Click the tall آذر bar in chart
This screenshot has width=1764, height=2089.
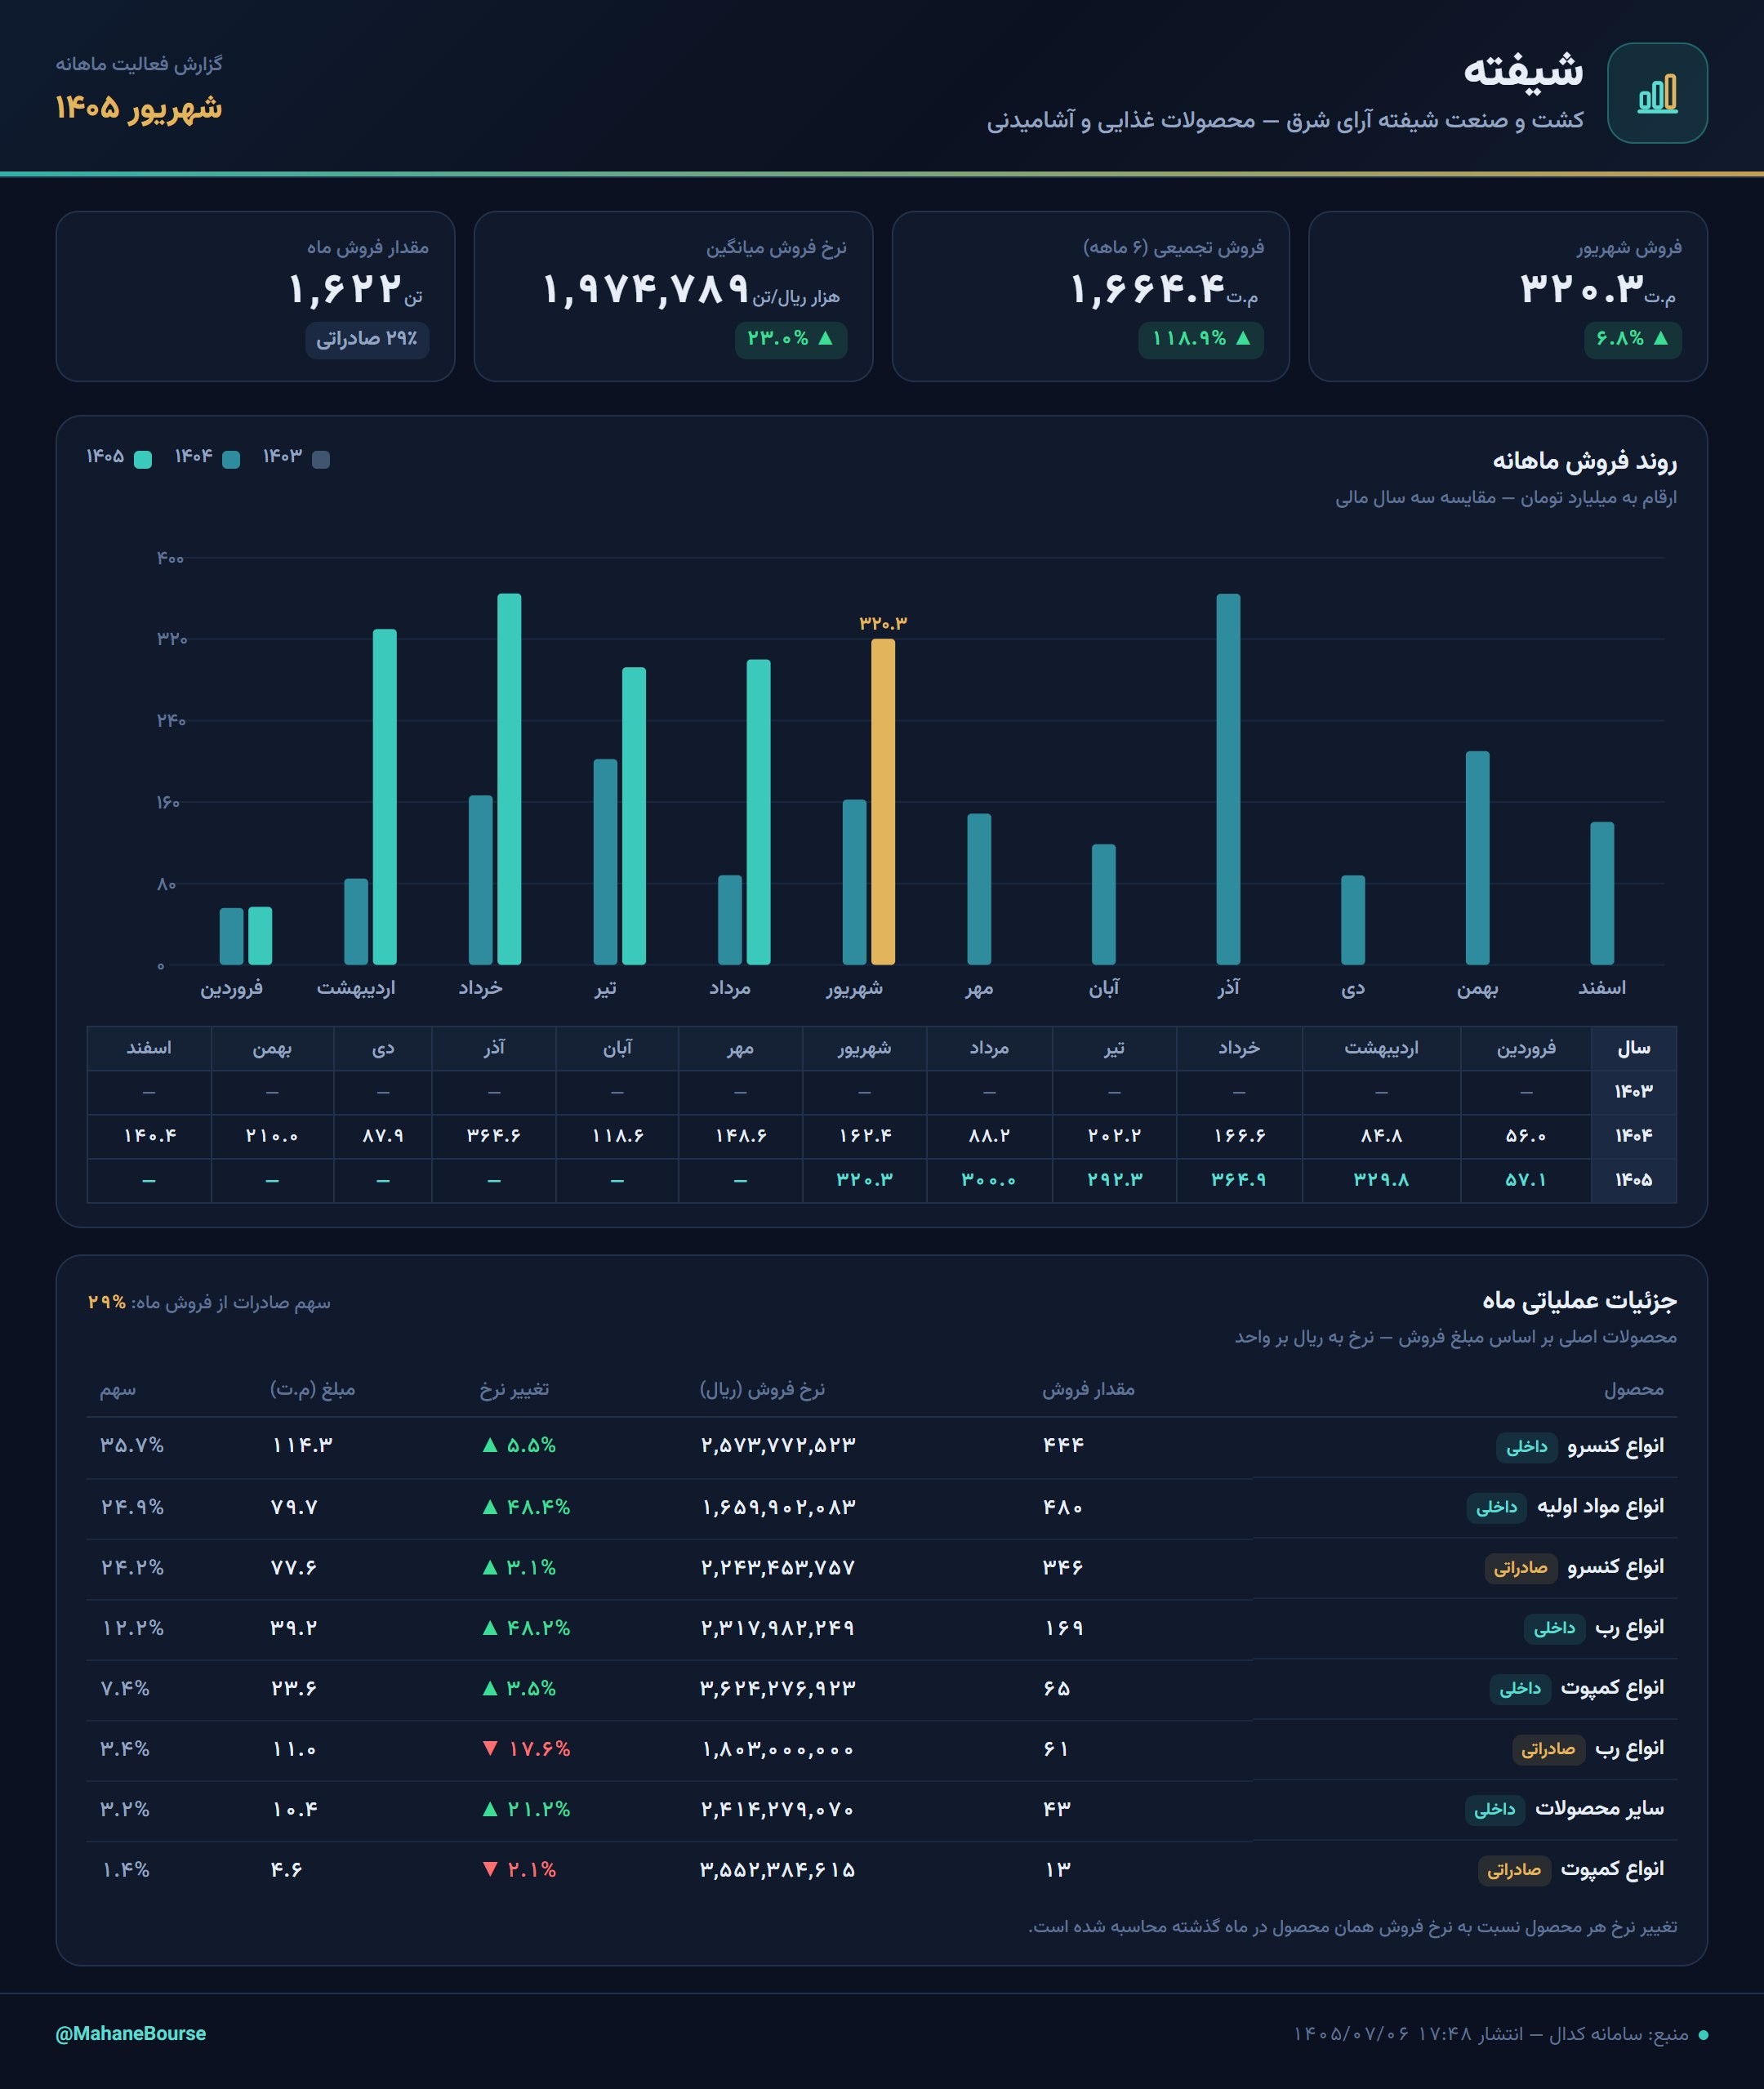tap(1228, 779)
